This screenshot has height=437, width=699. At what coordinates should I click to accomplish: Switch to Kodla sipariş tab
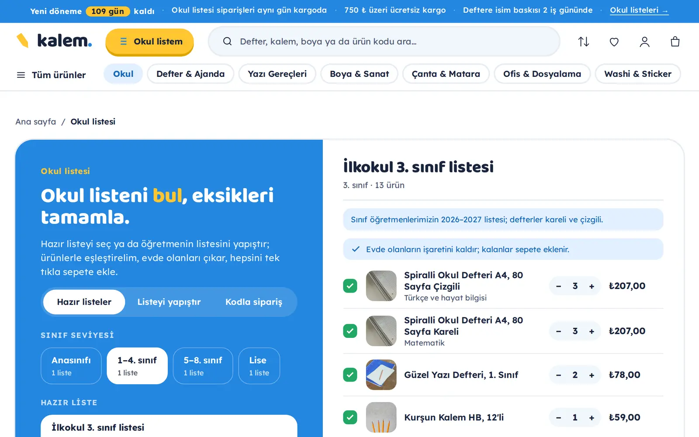click(x=254, y=302)
